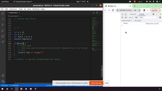Open the Explorer view in VS Code

tap(3, 13)
